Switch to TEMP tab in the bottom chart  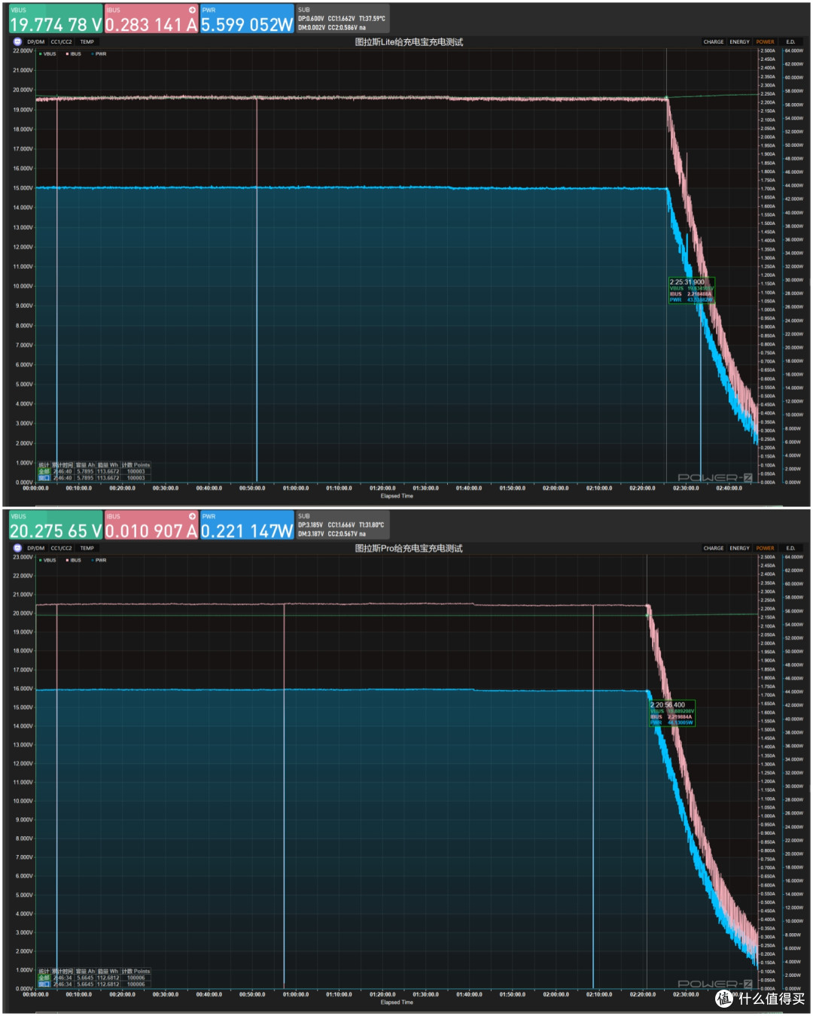coord(87,549)
